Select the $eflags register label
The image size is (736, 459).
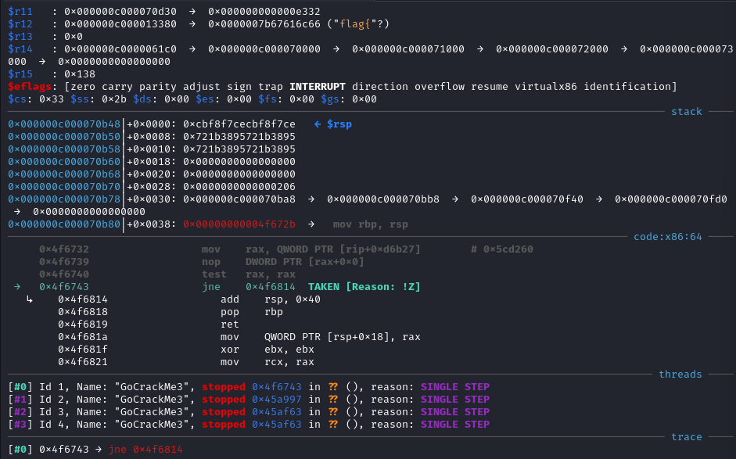[x=30, y=87]
